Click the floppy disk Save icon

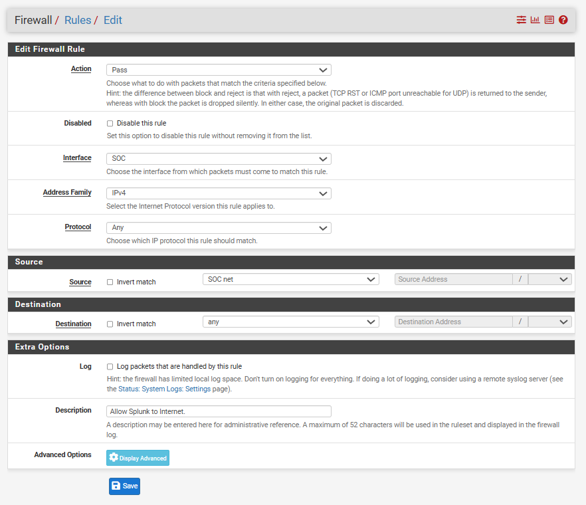tap(116, 486)
